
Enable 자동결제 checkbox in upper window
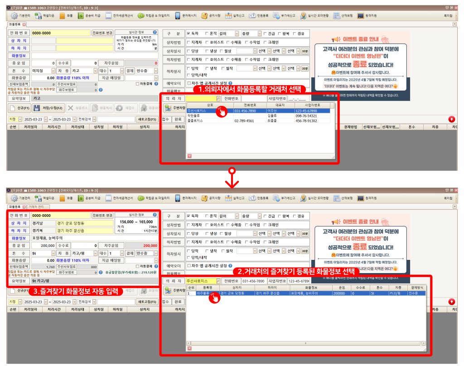[x=138, y=84]
